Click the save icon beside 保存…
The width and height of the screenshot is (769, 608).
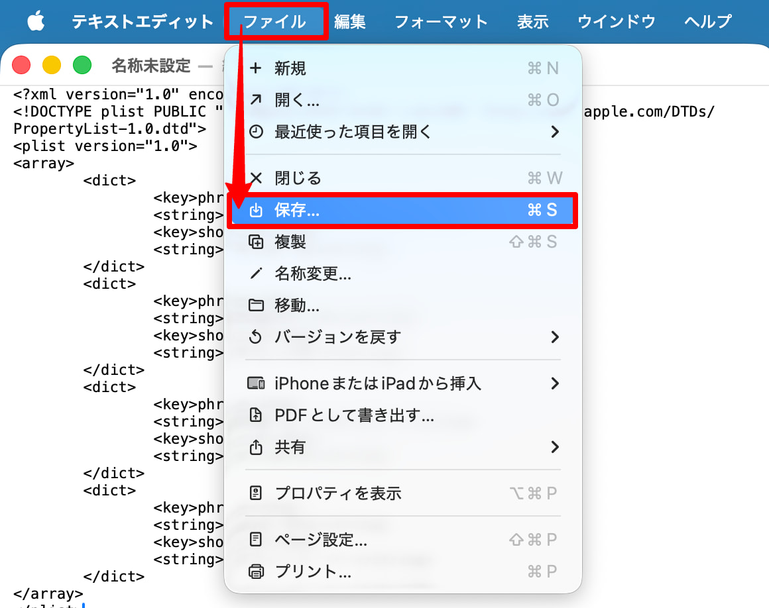click(256, 210)
